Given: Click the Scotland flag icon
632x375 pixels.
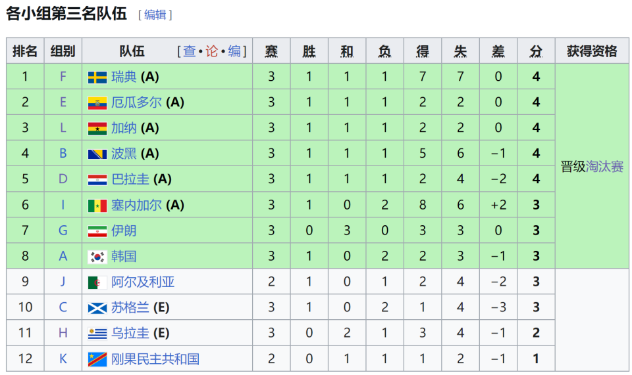Looking at the screenshot, I should pyautogui.click(x=97, y=308).
